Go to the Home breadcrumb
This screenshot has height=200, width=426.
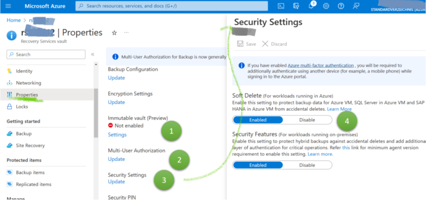click(x=13, y=20)
